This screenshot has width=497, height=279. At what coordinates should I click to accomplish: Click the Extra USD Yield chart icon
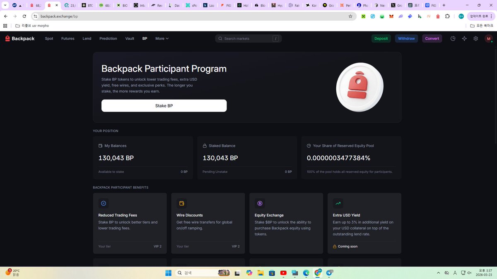(338, 203)
